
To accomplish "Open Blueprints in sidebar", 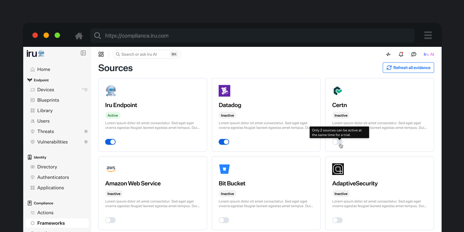I will 57,100.
